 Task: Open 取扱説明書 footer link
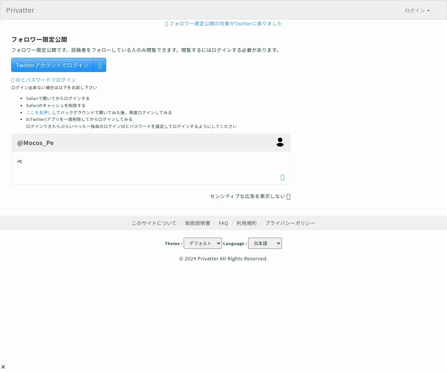pyautogui.click(x=197, y=223)
